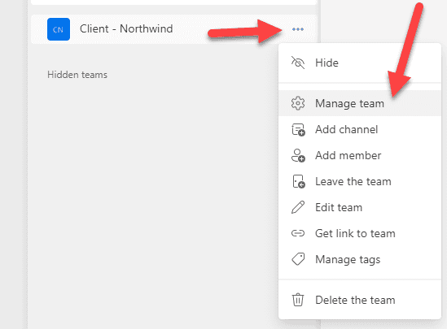This screenshot has height=329, width=447.
Task: Choose Get link to team
Action: [360, 233]
